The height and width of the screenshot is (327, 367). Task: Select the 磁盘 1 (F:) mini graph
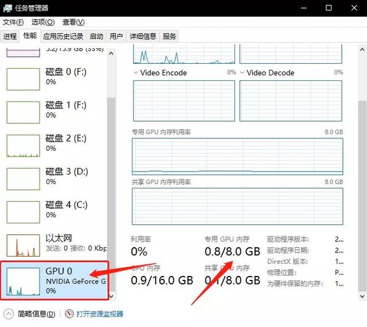pos(23,112)
